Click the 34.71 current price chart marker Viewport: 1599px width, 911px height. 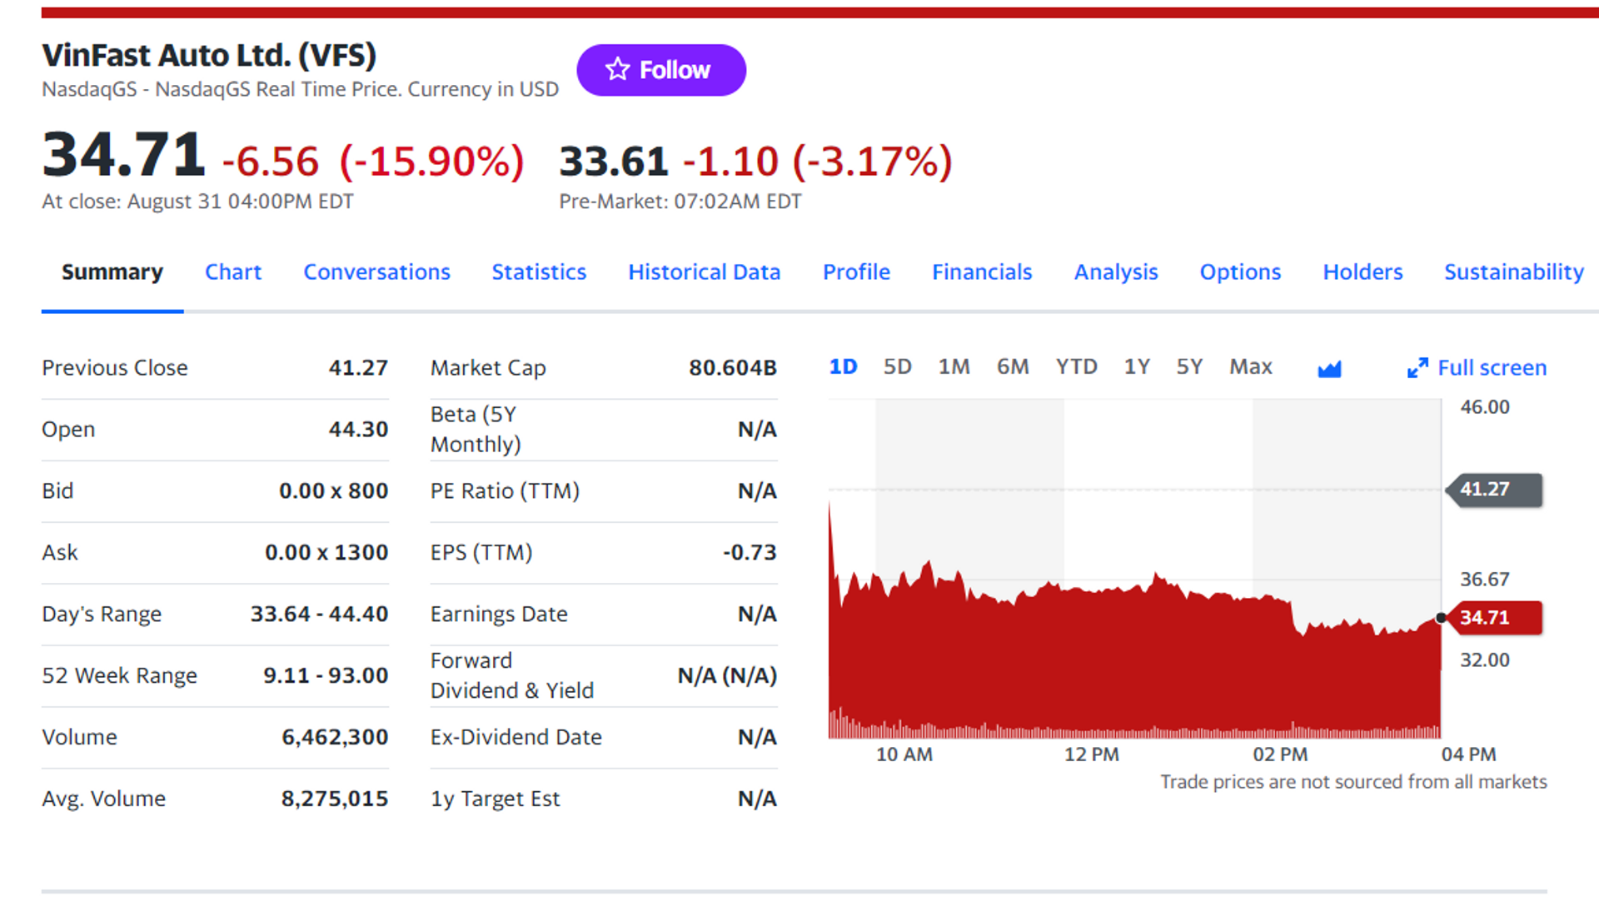(x=1494, y=618)
